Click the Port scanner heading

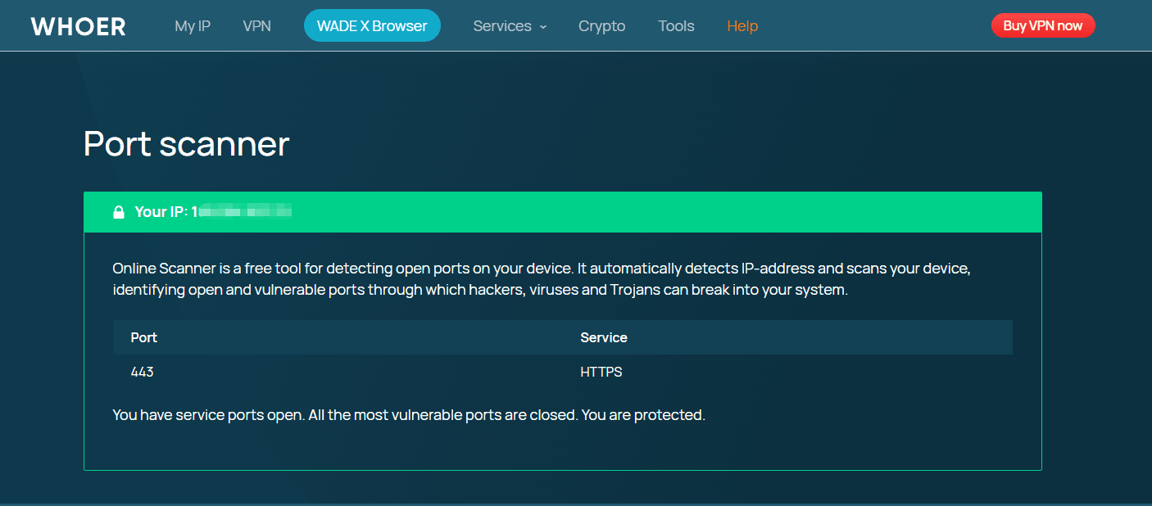(x=187, y=144)
